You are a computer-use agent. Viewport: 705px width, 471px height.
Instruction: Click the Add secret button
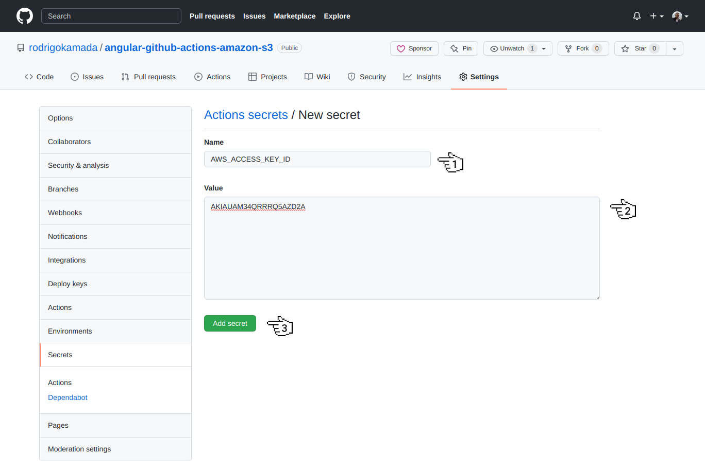[x=230, y=323]
